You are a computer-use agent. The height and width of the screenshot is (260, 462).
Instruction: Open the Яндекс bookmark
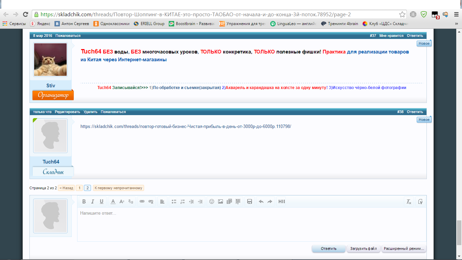(40, 24)
